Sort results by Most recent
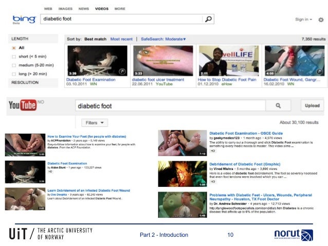Image resolution: width=328 pixels, height=246 pixels. click(121, 39)
